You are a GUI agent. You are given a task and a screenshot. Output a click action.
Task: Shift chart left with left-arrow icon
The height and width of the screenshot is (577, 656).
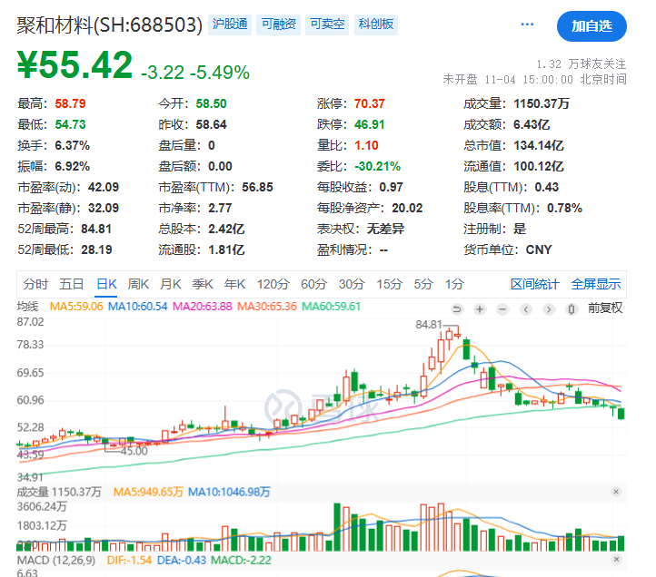526,309
